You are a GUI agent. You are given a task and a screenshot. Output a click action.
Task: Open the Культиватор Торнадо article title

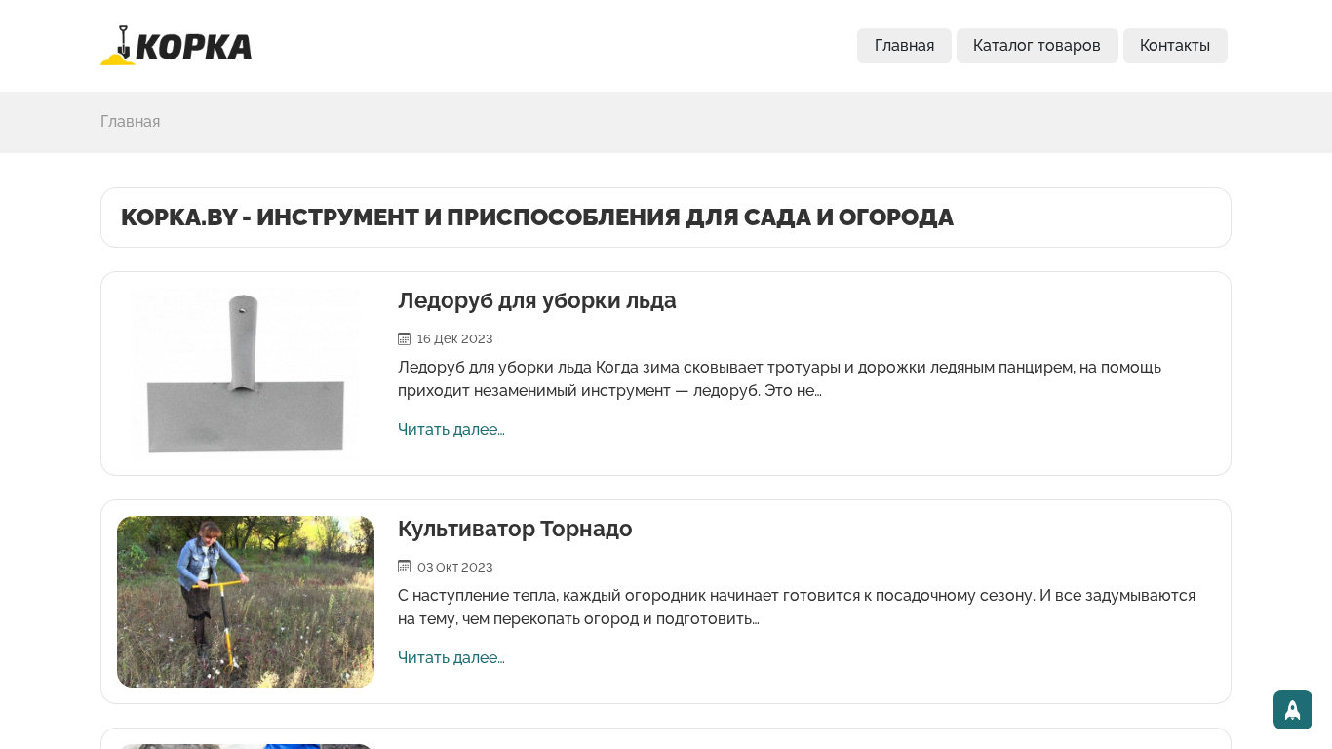(515, 529)
